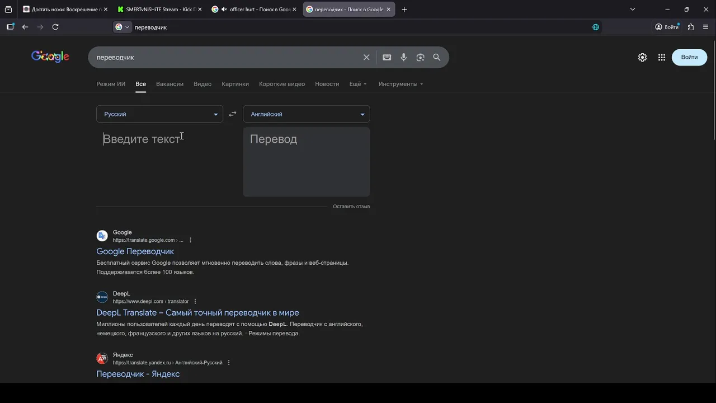The image size is (716, 403).
Task: Click the Яндекс result favicon
Action: coord(102,359)
